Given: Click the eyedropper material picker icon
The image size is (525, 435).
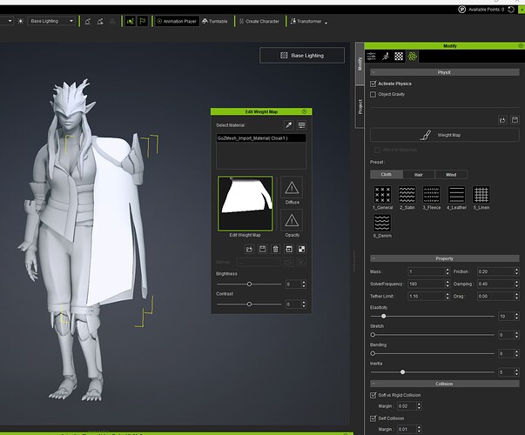Looking at the screenshot, I should [x=288, y=125].
